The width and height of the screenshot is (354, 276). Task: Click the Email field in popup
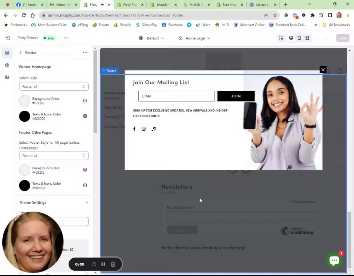[176, 96]
